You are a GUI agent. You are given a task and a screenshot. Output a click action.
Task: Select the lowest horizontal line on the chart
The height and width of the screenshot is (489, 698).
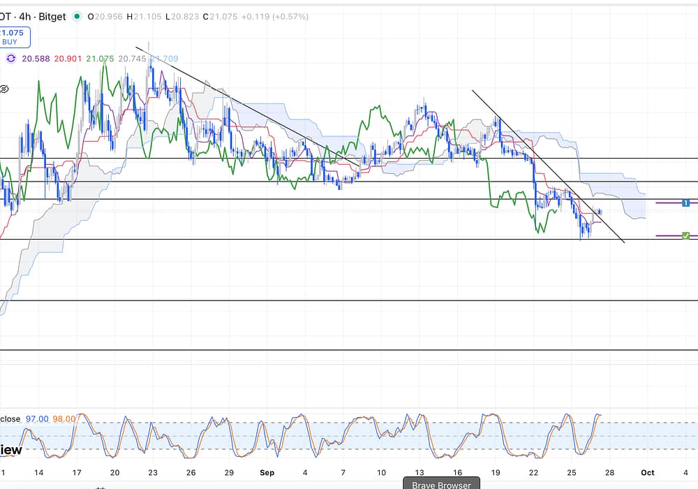tap(349, 350)
